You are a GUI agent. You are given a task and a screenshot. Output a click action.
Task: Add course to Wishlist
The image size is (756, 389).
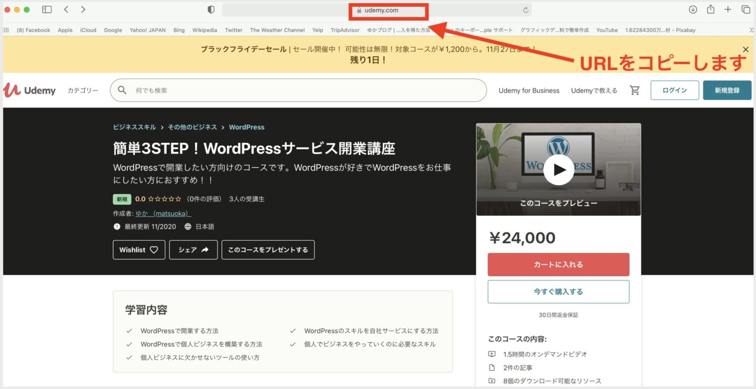(139, 250)
